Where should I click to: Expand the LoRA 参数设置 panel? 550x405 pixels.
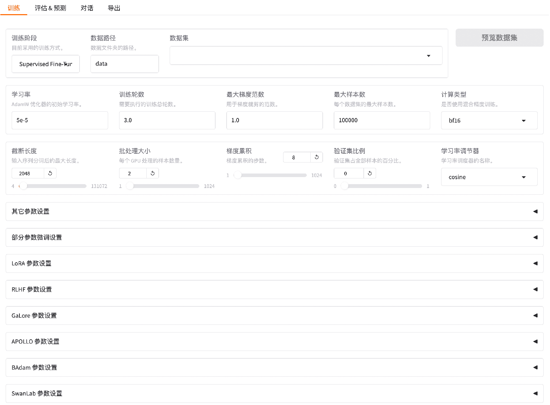click(x=274, y=264)
